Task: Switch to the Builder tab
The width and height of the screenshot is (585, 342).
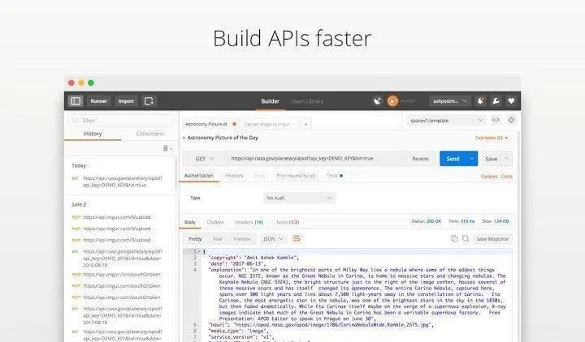Action: point(270,100)
